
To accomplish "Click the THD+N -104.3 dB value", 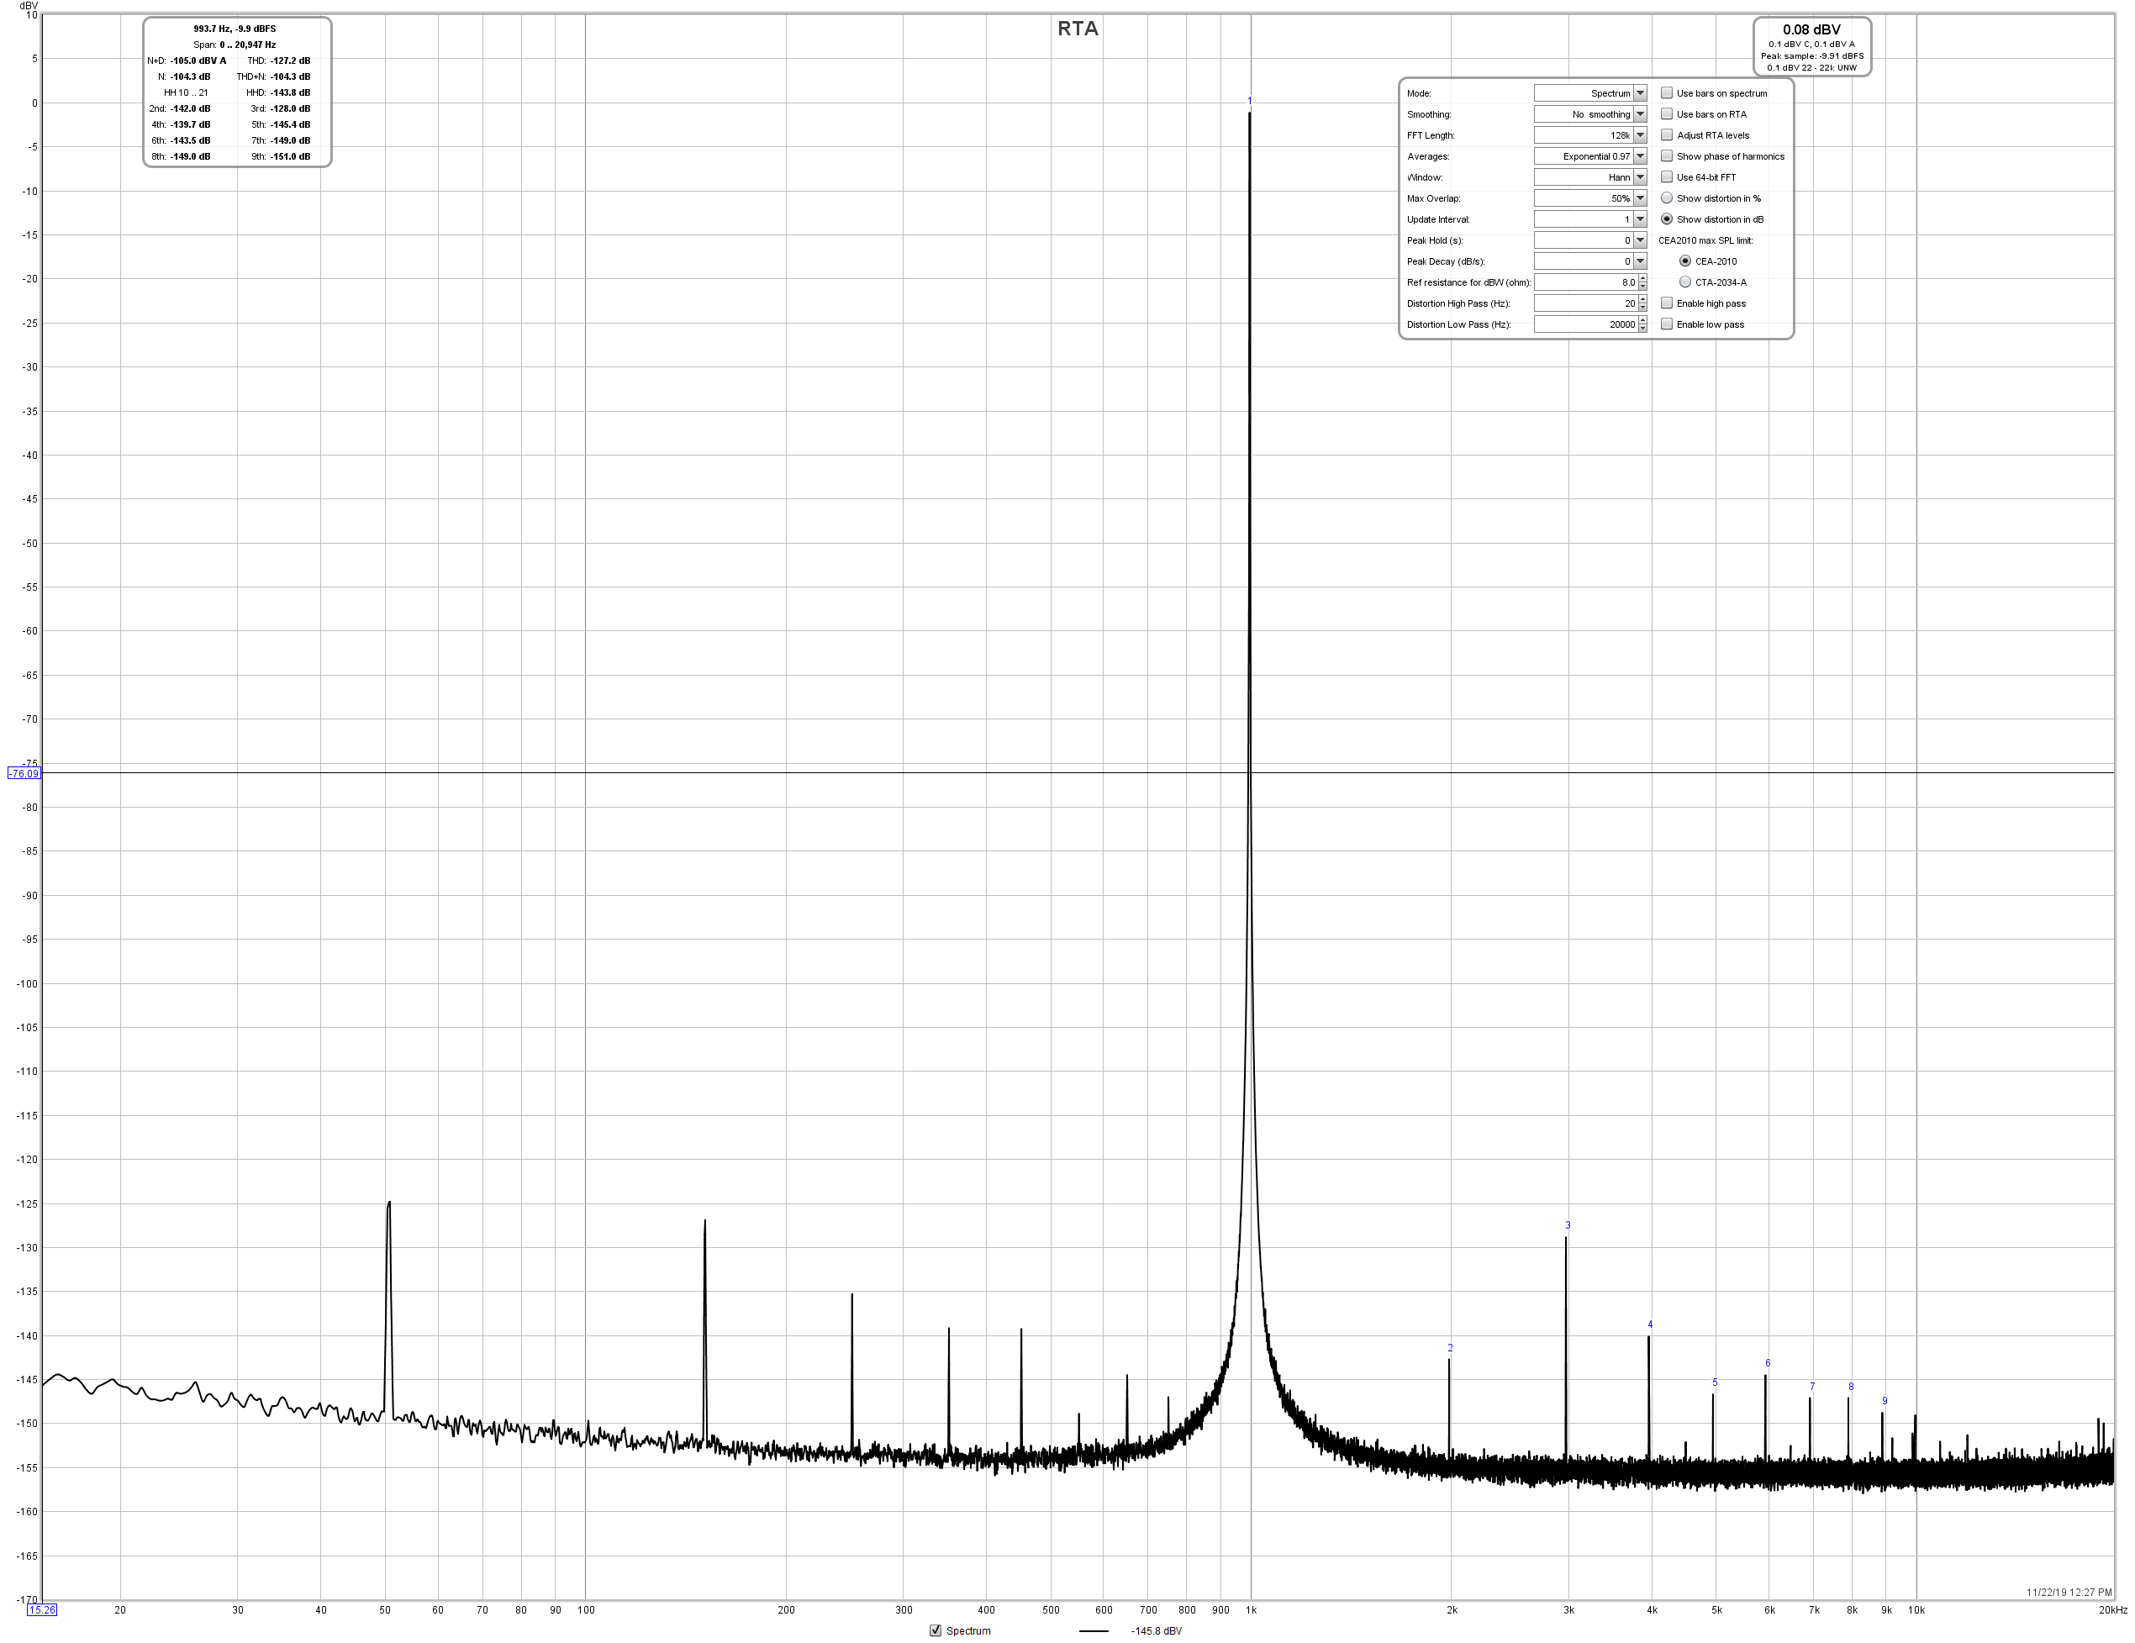I will tap(290, 76).
